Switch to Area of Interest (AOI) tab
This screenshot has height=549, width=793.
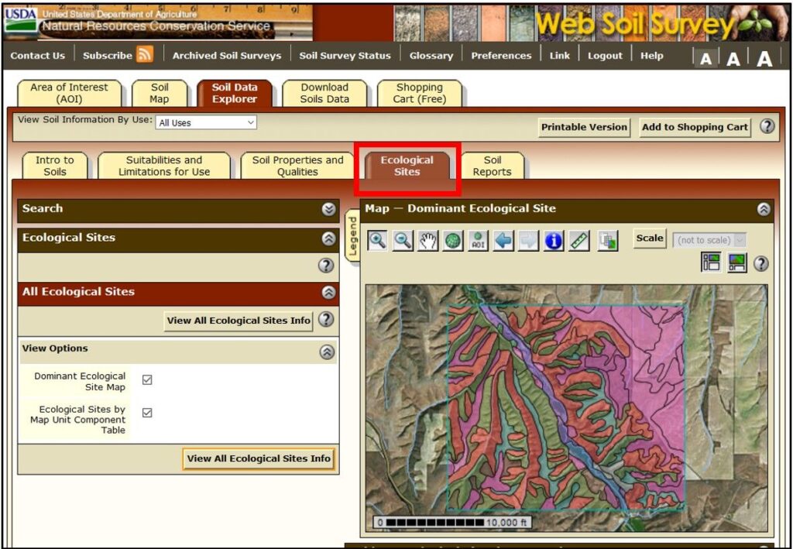click(69, 94)
